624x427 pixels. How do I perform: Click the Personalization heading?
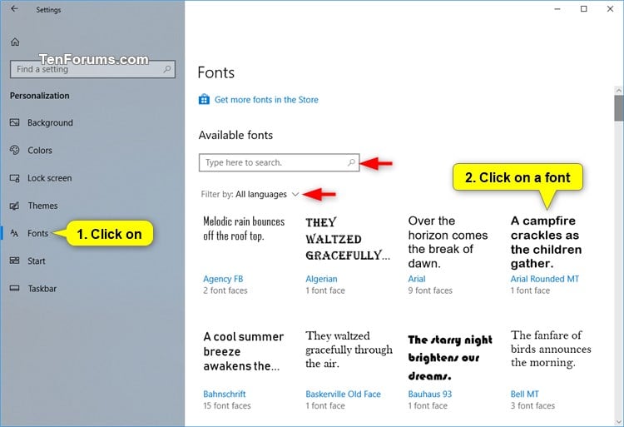(x=39, y=96)
